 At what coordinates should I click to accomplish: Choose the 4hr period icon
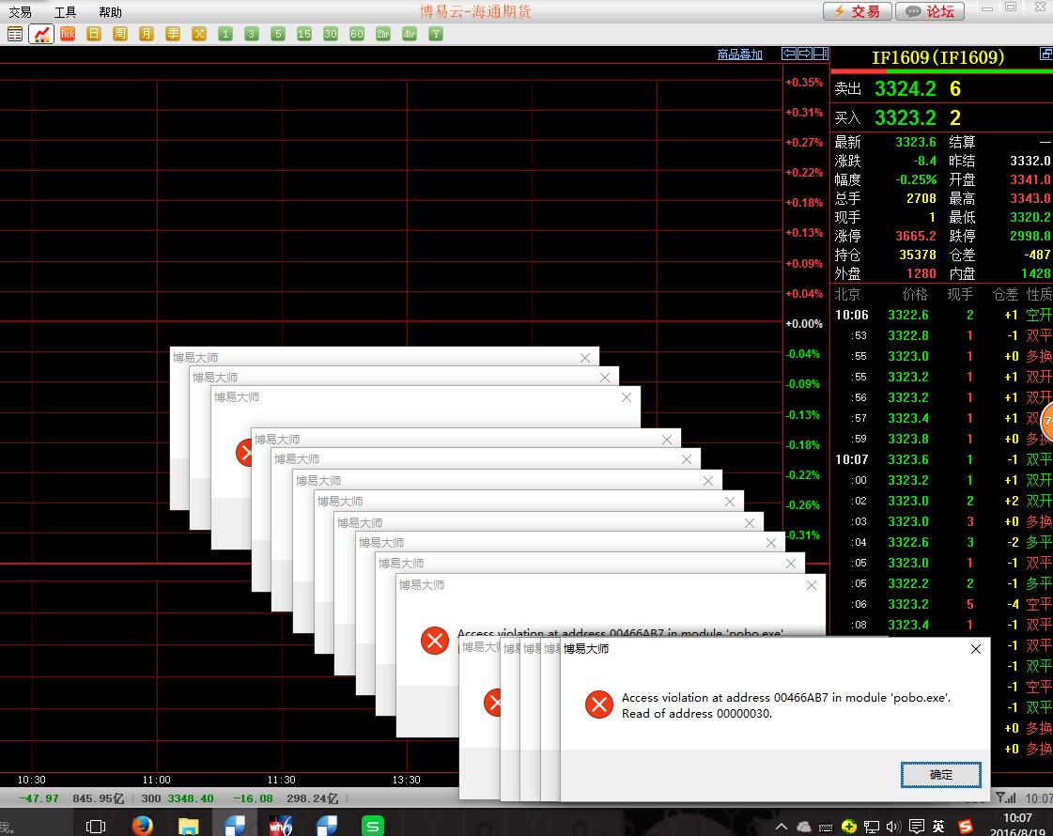click(x=410, y=34)
